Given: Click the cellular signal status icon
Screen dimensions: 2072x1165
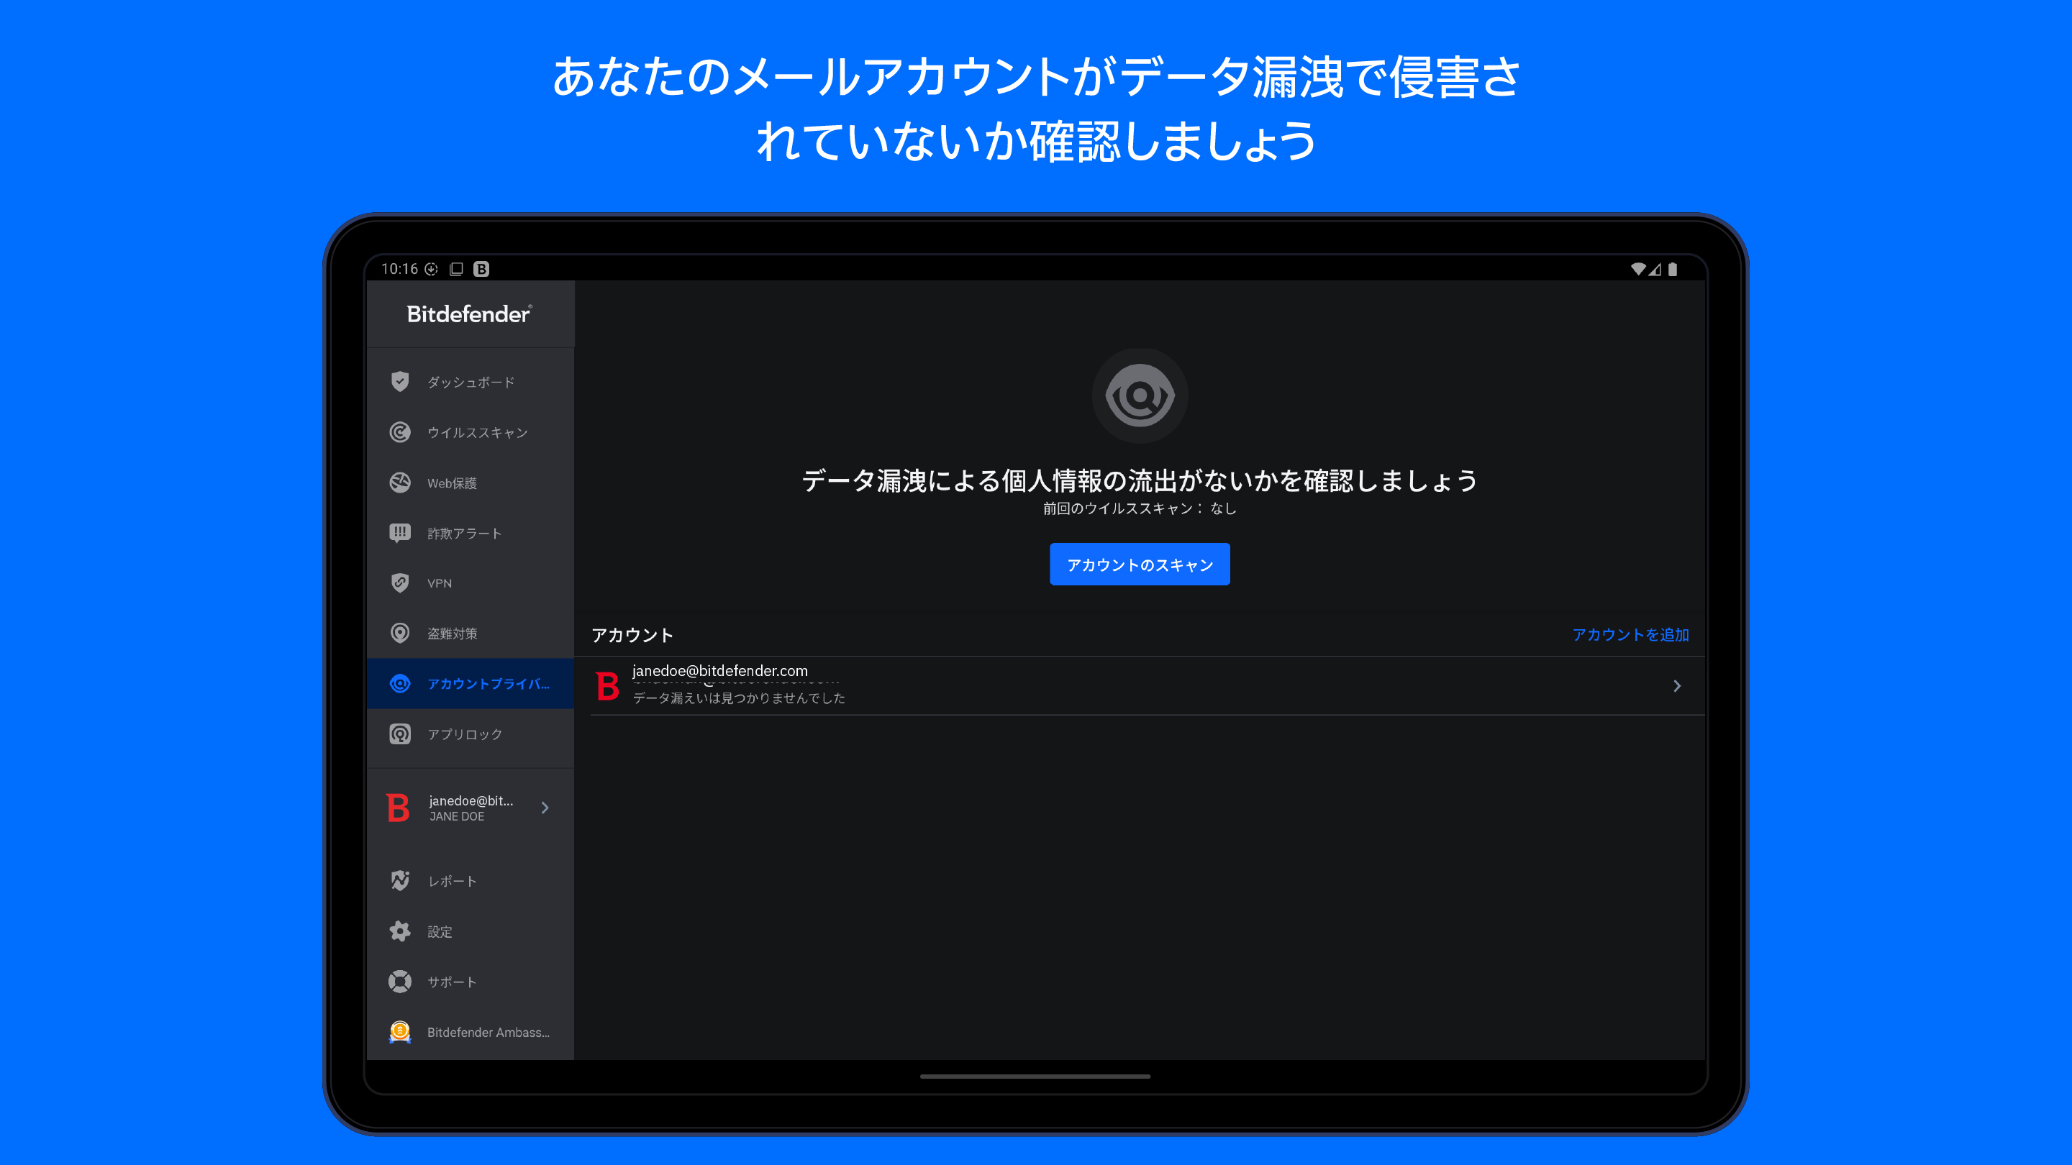Looking at the screenshot, I should [x=1655, y=268].
